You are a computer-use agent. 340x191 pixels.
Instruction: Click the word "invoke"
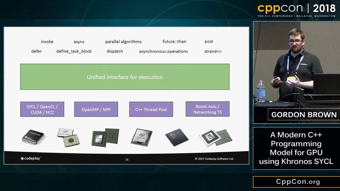pos(47,42)
